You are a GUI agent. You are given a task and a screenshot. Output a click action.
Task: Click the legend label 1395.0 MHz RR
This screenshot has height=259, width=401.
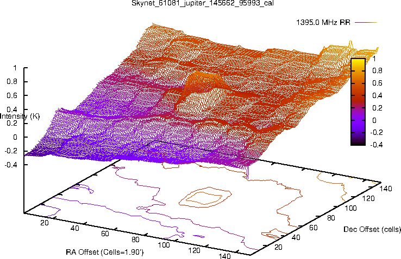[323, 22]
